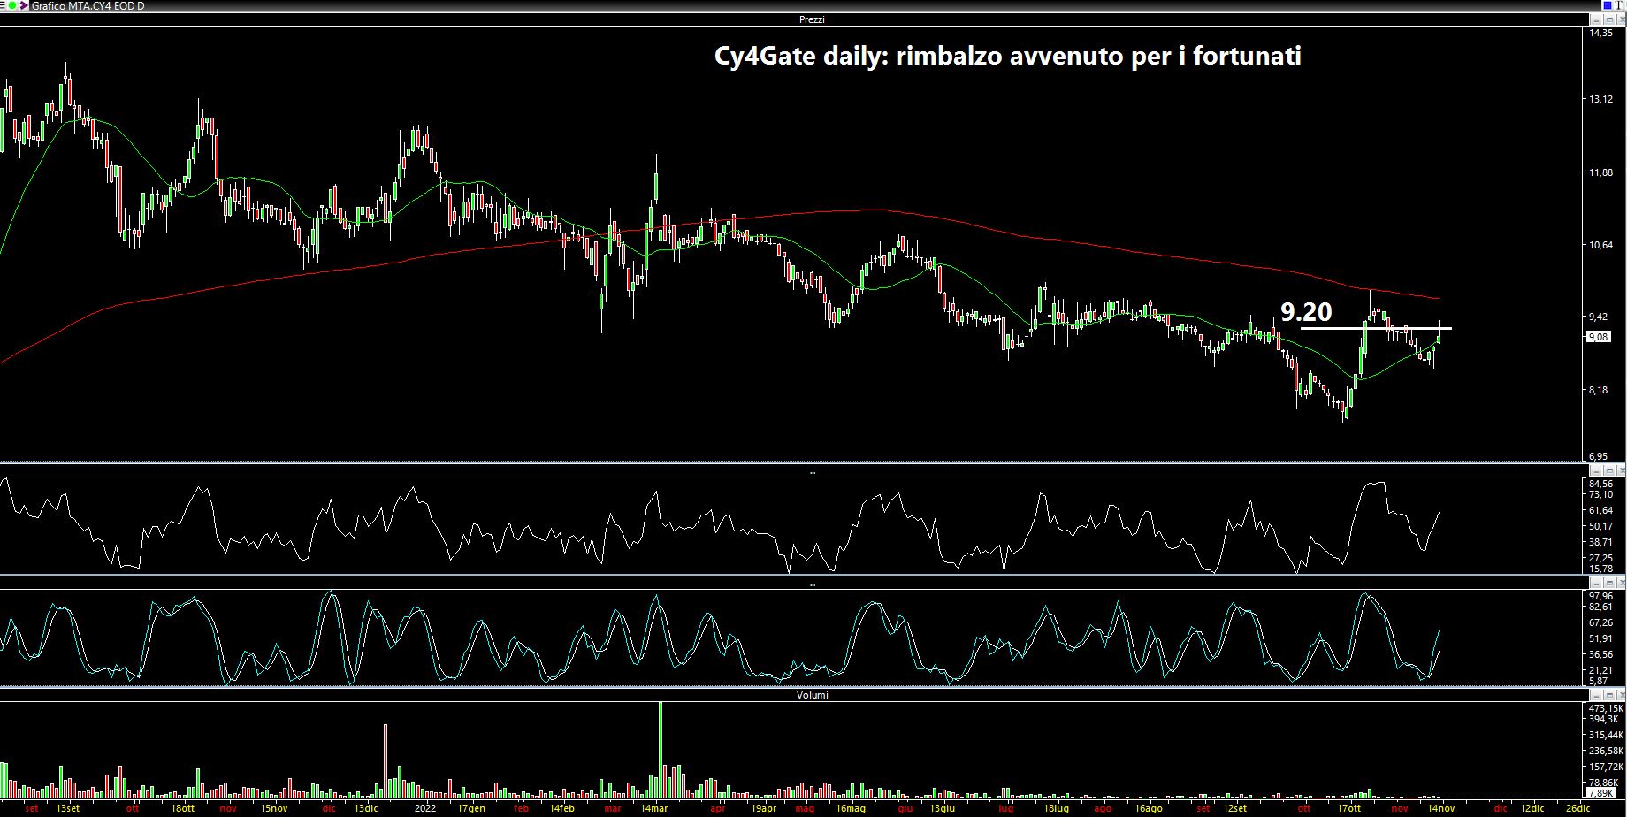Click the blue square icon
The image size is (1627, 817).
[1608, 5]
